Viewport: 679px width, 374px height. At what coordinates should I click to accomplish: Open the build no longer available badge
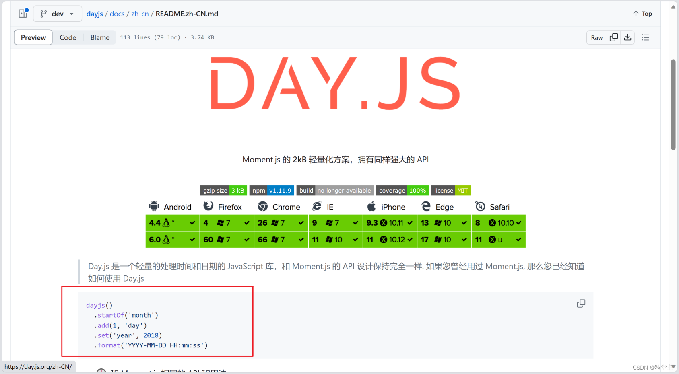[x=335, y=191]
